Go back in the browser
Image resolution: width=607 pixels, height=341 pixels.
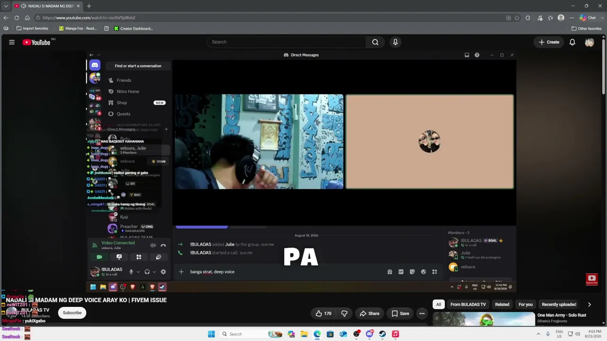click(6, 18)
